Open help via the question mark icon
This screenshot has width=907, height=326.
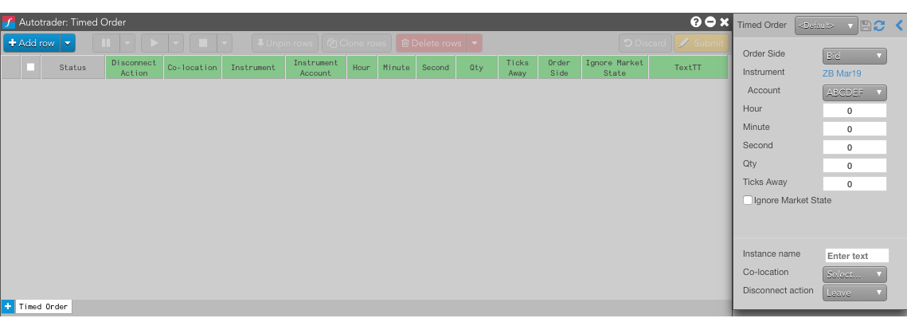tap(696, 22)
